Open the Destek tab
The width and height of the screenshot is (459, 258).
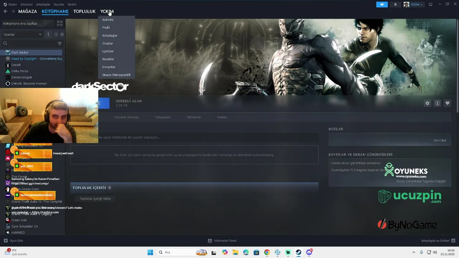(x=222, y=117)
